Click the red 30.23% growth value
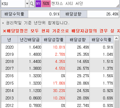Screen dimensions: 120x108 pos(59,91)
